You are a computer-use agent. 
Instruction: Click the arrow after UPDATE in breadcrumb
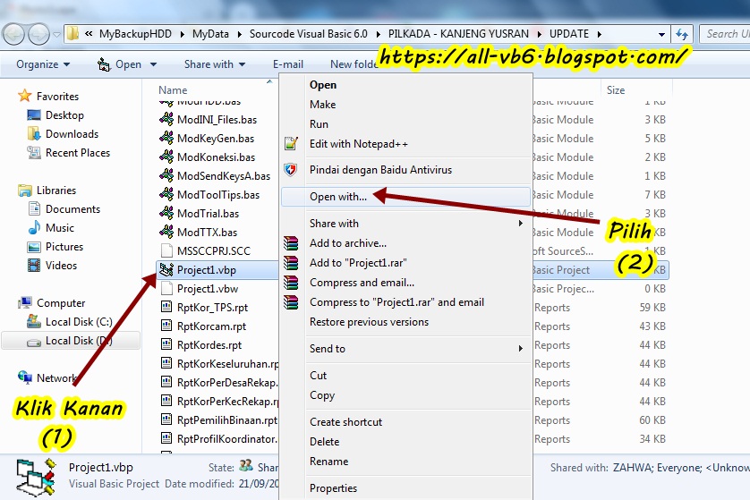[599, 34]
